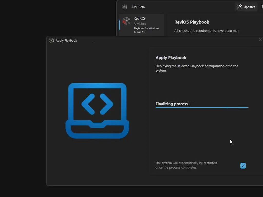Select the ReviOS playbook entry in sidebar

(142, 25)
